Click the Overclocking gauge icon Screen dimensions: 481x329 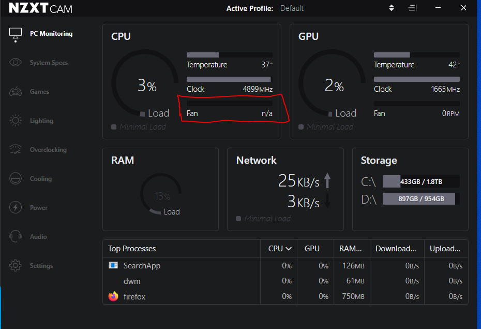click(x=16, y=149)
